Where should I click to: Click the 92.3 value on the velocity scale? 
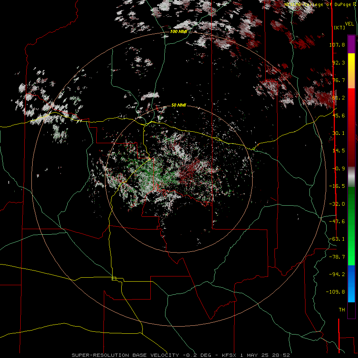[339, 62]
